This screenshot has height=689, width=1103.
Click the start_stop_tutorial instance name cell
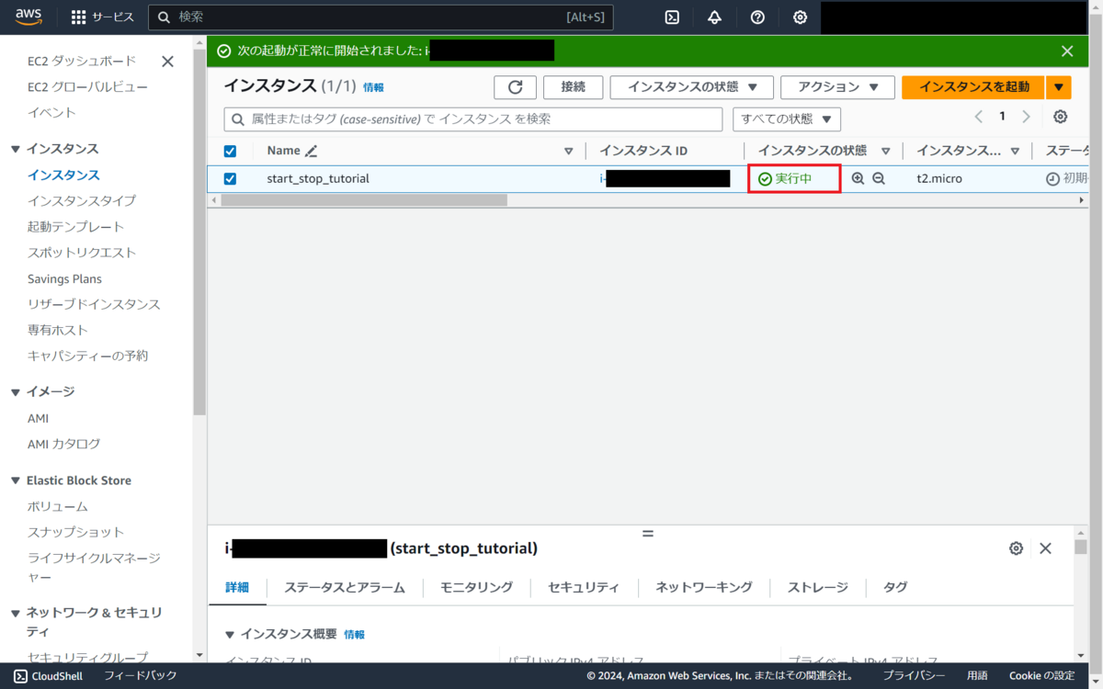tap(318, 178)
